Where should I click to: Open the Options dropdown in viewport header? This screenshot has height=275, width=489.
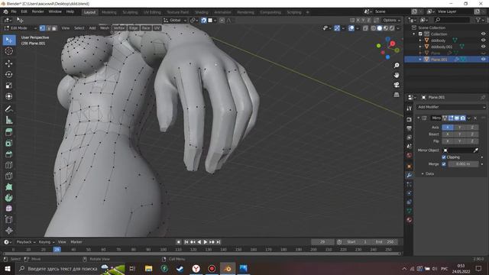click(391, 21)
